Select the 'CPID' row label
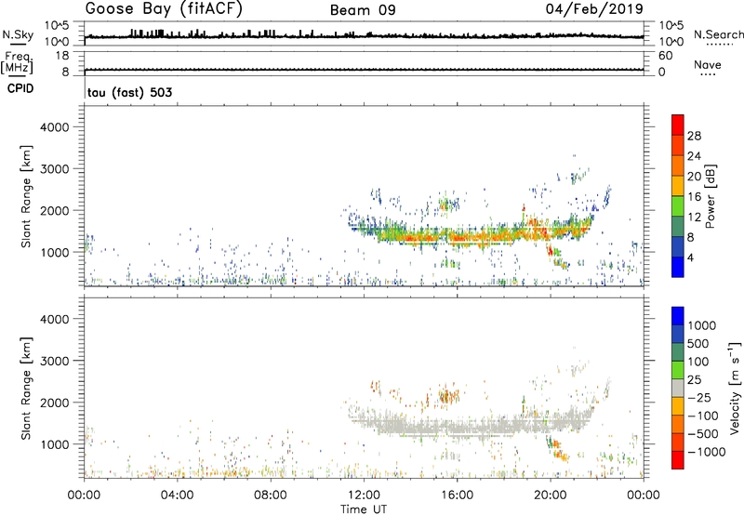 pos(20,88)
